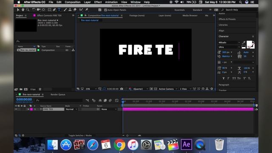Click the magenta label color of layer 1
This screenshot has width=272, height=153.
[31, 109]
